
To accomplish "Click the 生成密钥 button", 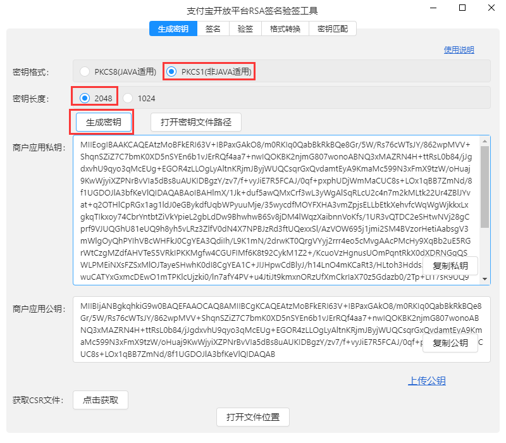I will click(104, 122).
